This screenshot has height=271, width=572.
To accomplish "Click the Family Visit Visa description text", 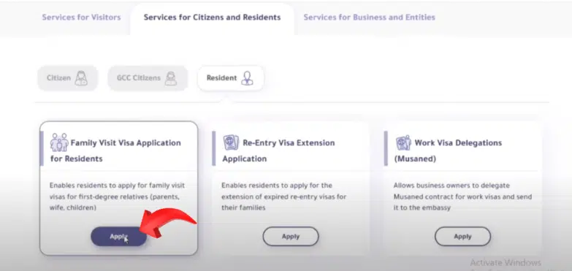I will click(x=117, y=196).
